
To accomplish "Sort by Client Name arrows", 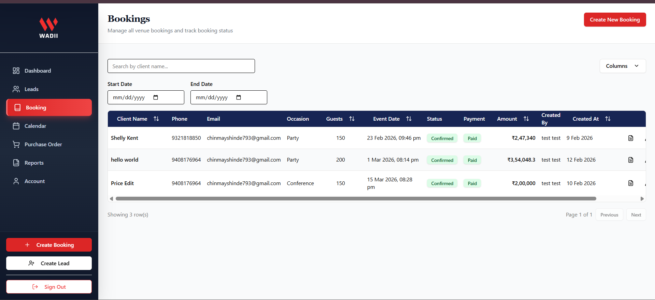I will coord(156,119).
